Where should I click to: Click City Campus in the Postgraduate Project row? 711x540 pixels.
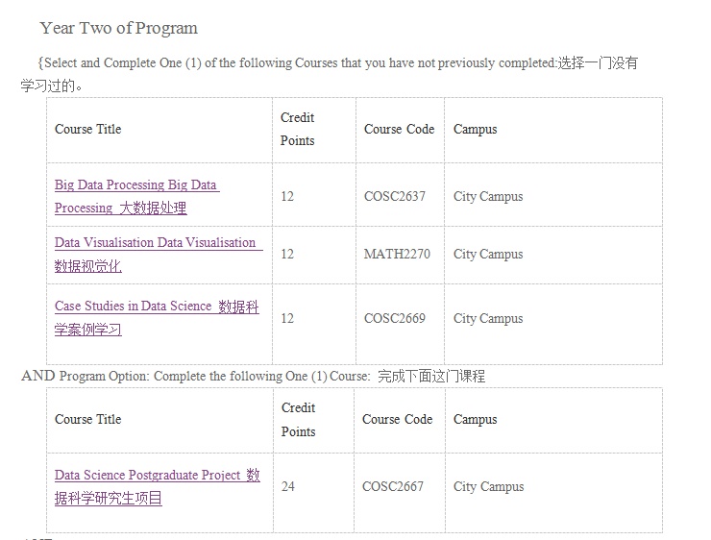488,486
